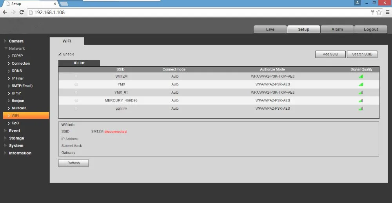Open a new browser tab
This screenshot has height=203, width=392.
click(x=64, y=4)
